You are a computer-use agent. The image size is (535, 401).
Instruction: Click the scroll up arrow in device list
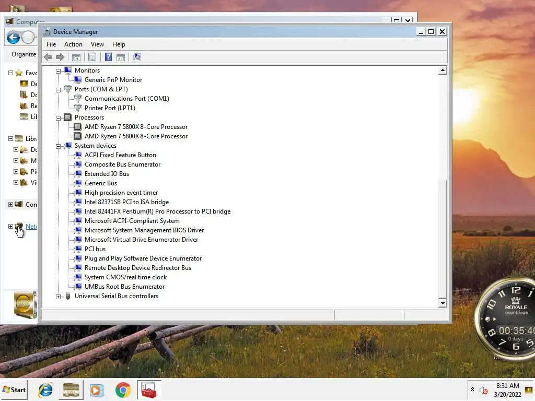[443, 70]
